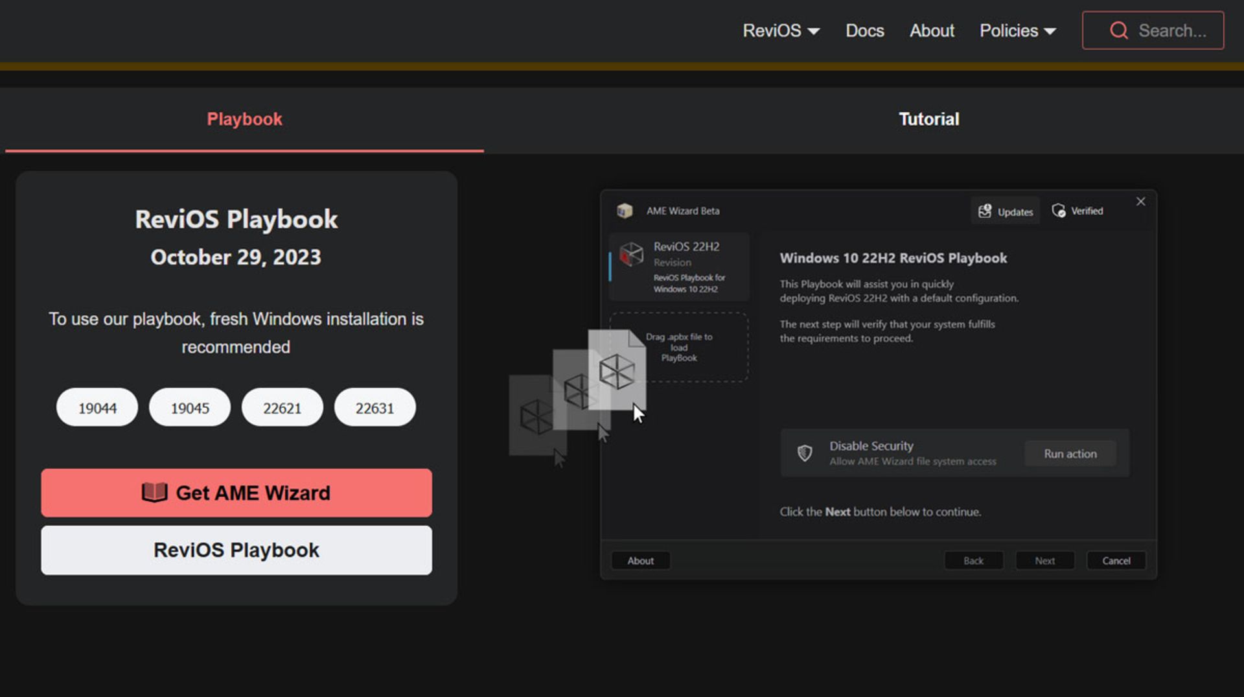Click the search magnifier icon
Screen dimensions: 1244x697
coord(1118,30)
